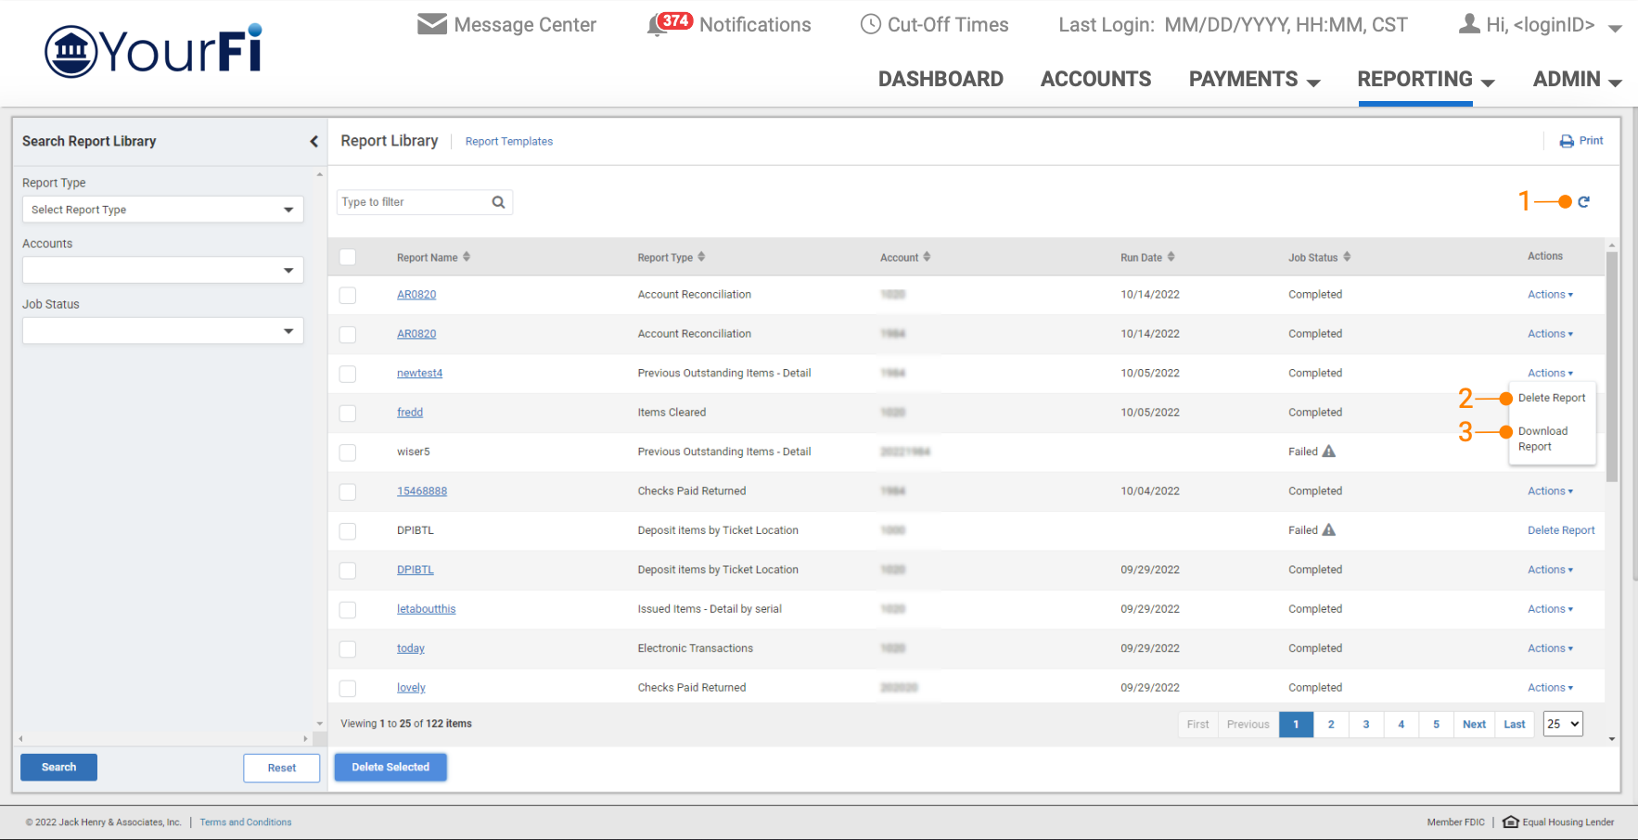Open the items-per-page 25 dropdown
Screen dimensions: 1638x840
1562,724
